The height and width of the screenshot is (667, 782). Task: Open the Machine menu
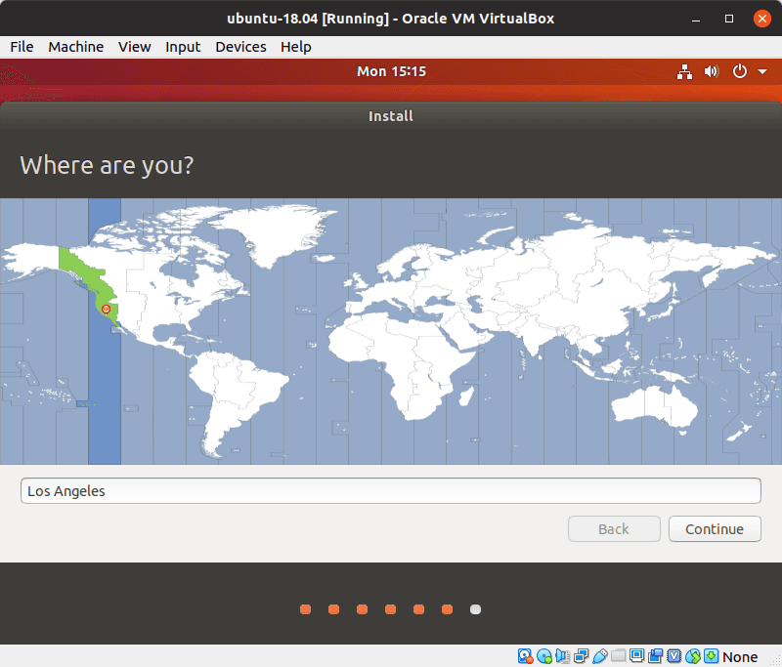click(76, 47)
